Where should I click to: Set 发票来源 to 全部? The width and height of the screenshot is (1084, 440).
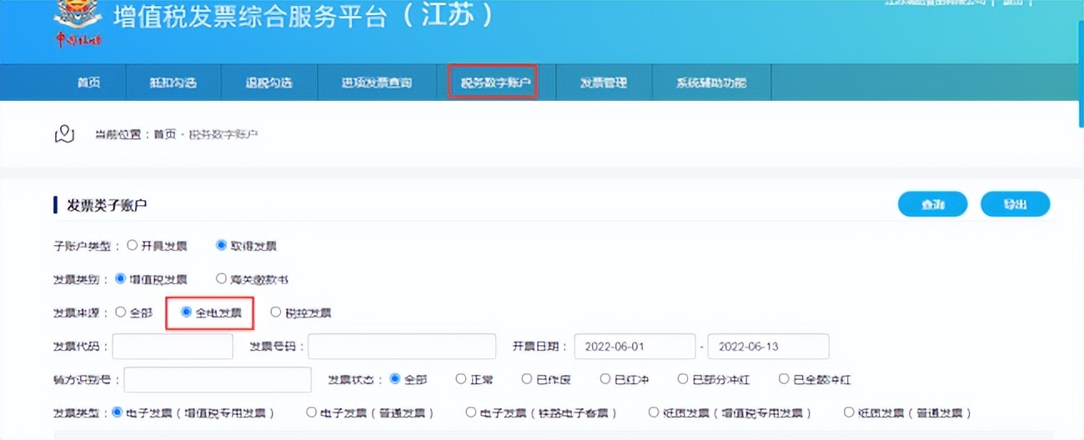120,312
